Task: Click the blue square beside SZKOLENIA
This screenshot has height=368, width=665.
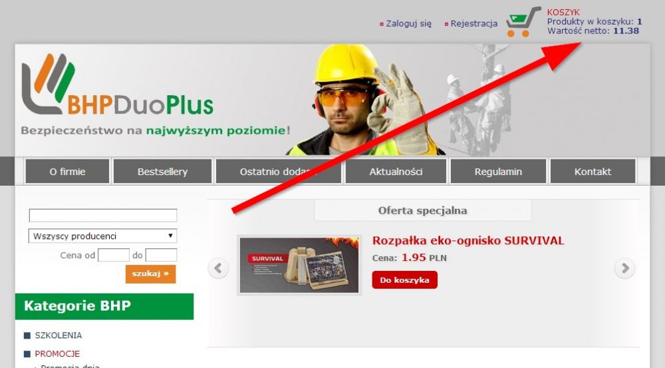Action: [x=27, y=335]
